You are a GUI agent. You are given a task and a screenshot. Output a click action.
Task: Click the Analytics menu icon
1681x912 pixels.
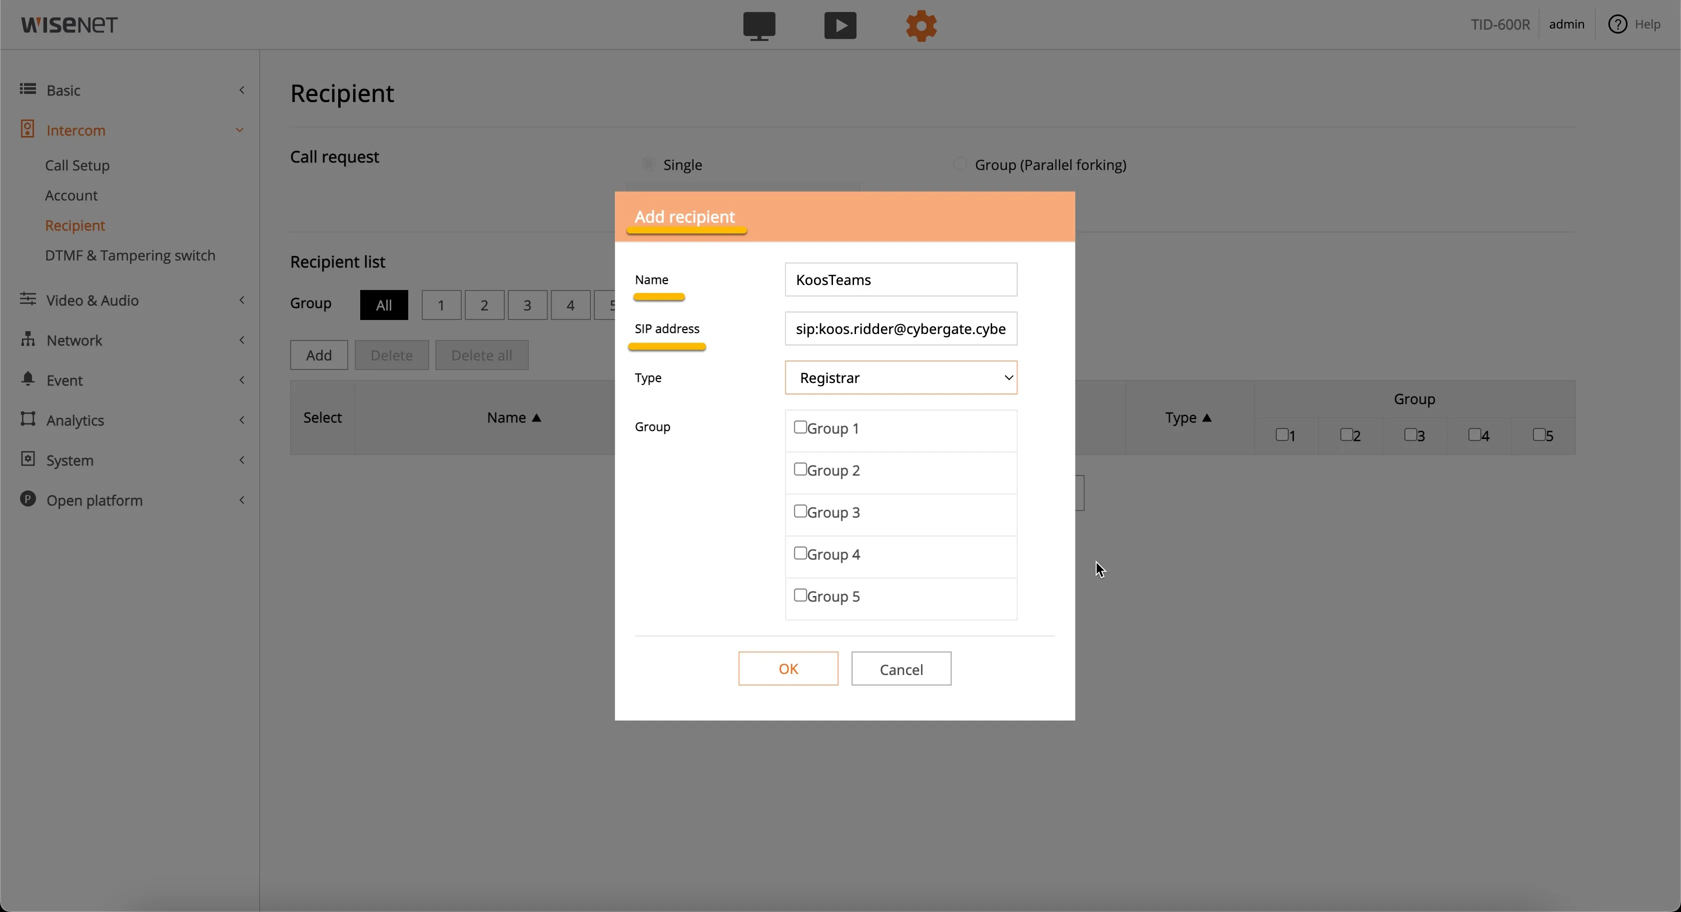[28, 419]
